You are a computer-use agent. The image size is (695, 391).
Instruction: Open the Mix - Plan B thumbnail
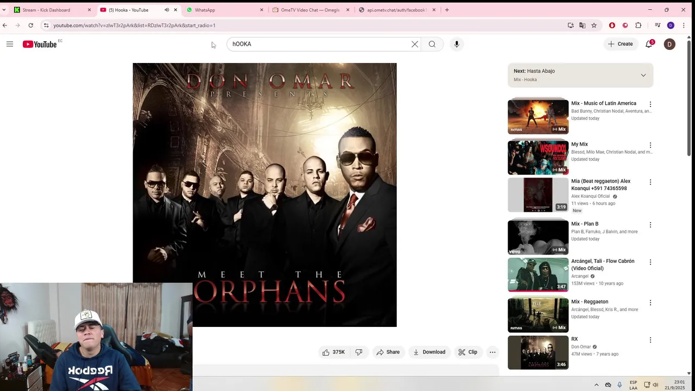point(538,237)
